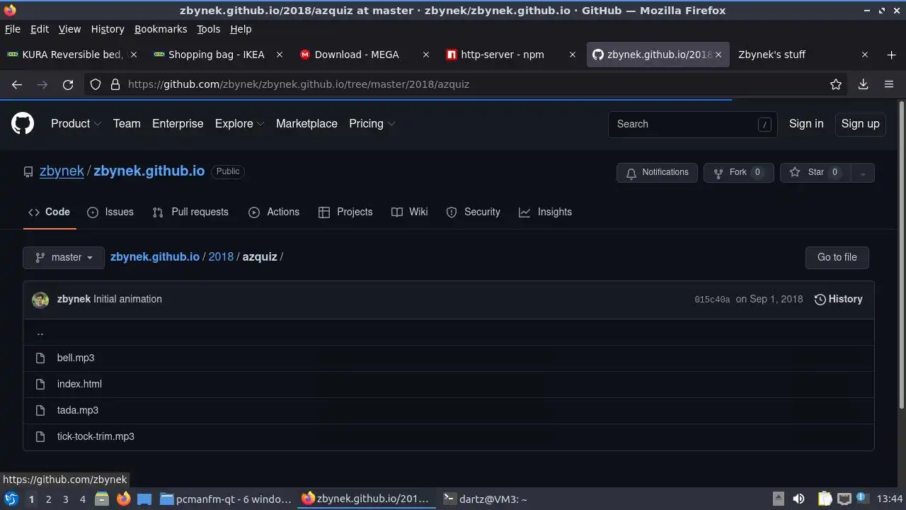Click the show desktop taskbar icon
The width and height of the screenshot is (906, 510).
[144, 499]
